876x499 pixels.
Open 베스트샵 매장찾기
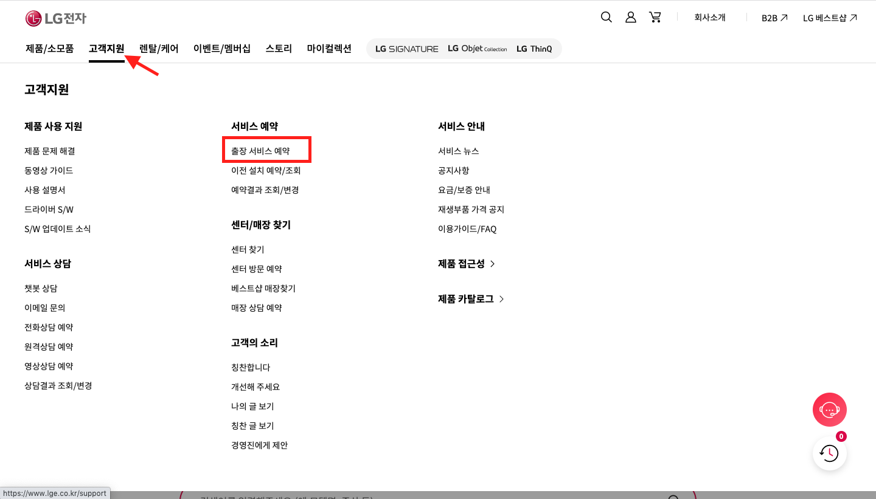(x=263, y=288)
